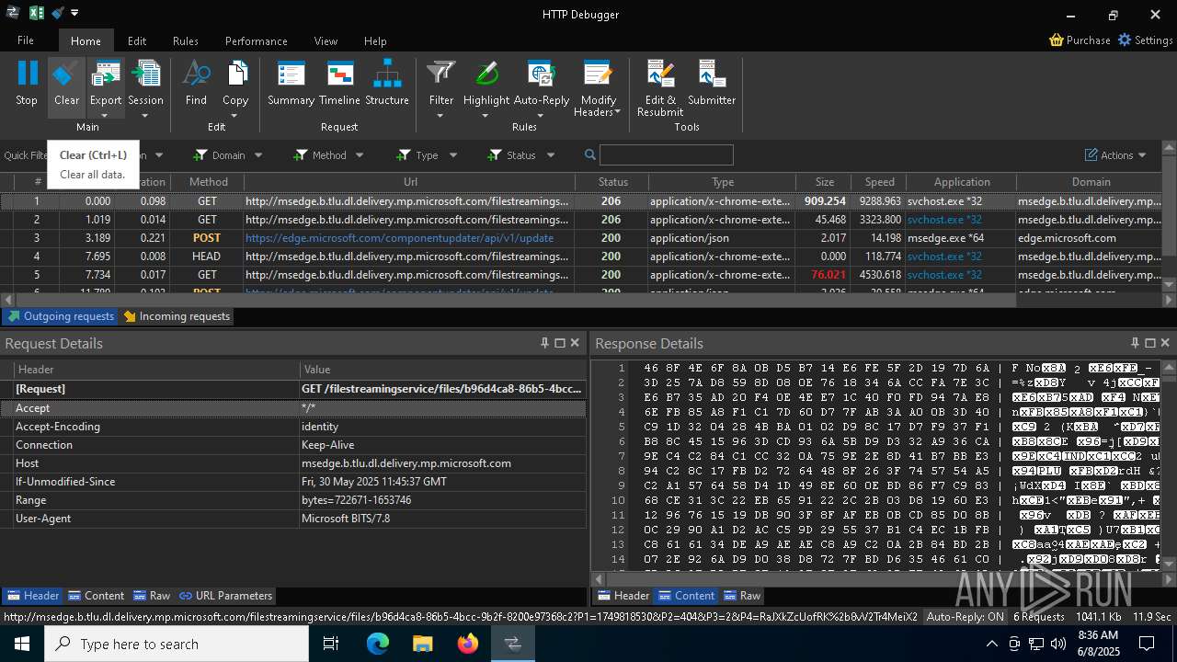Switch to the Edit ribbon tab
Viewport: 1177px width, 662px height.
pyautogui.click(x=137, y=40)
